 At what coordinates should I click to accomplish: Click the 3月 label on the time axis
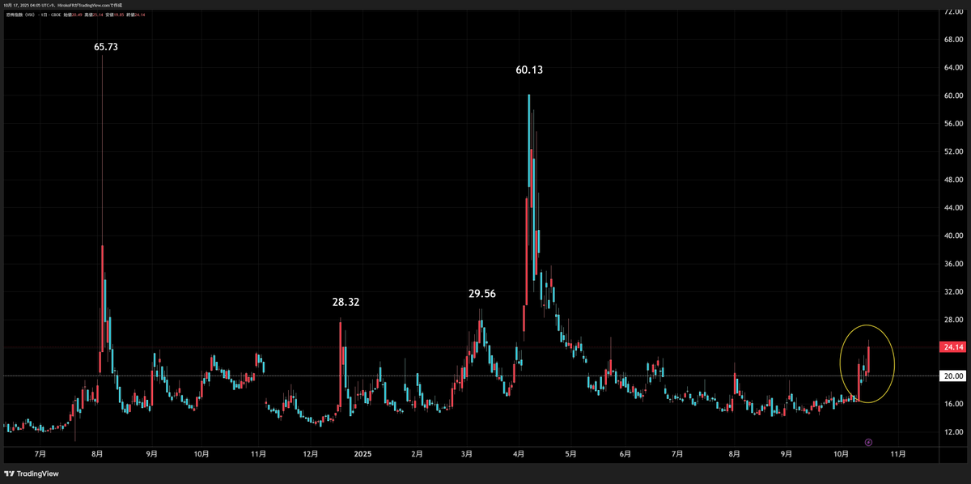coord(467,455)
